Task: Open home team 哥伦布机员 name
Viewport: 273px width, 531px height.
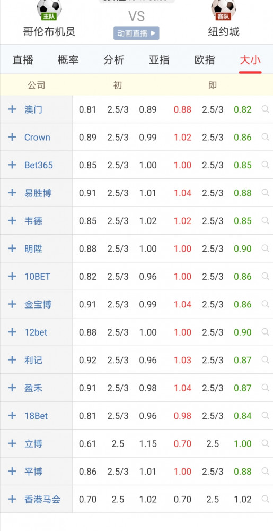Action: (49, 32)
